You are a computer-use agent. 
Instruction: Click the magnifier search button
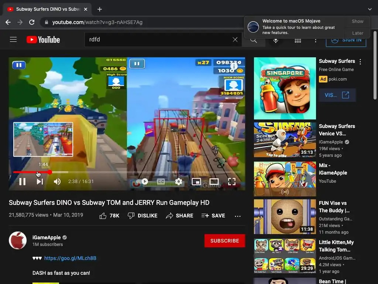253,40
